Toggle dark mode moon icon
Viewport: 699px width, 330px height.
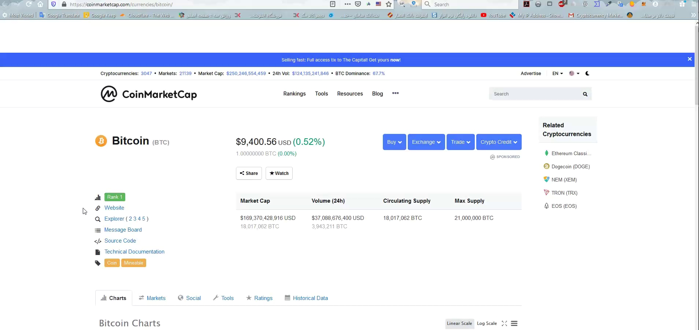[x=587, y=74]
